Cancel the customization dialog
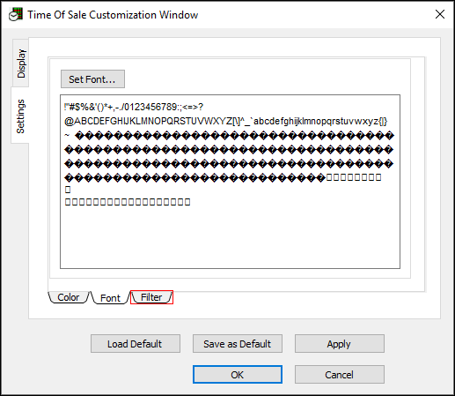This screenshot has width=455, height=396. [340, 375]
